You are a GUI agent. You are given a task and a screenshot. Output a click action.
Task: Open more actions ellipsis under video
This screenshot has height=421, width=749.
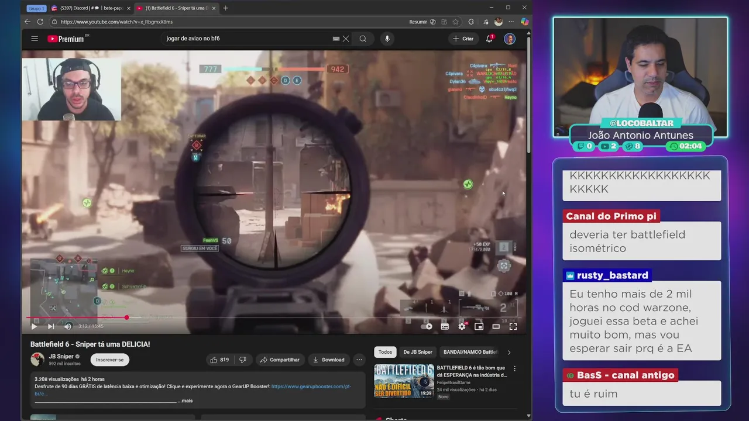359,360
